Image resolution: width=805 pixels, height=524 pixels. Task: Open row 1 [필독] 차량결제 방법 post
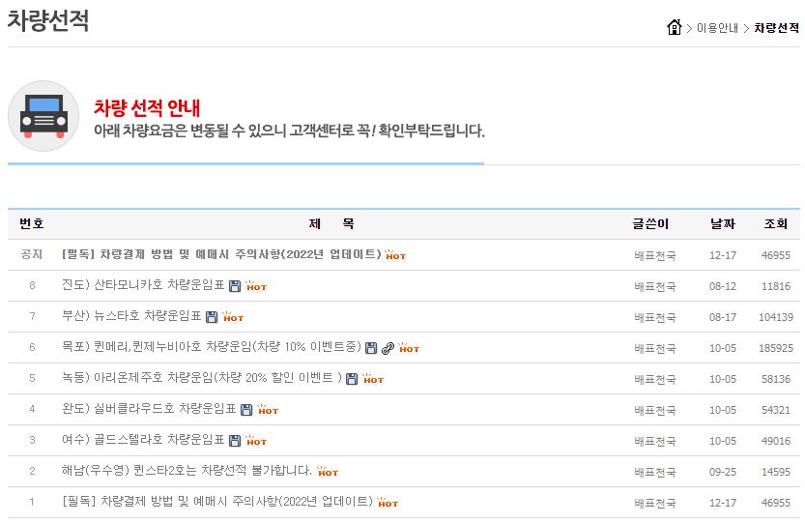[217, 501]
